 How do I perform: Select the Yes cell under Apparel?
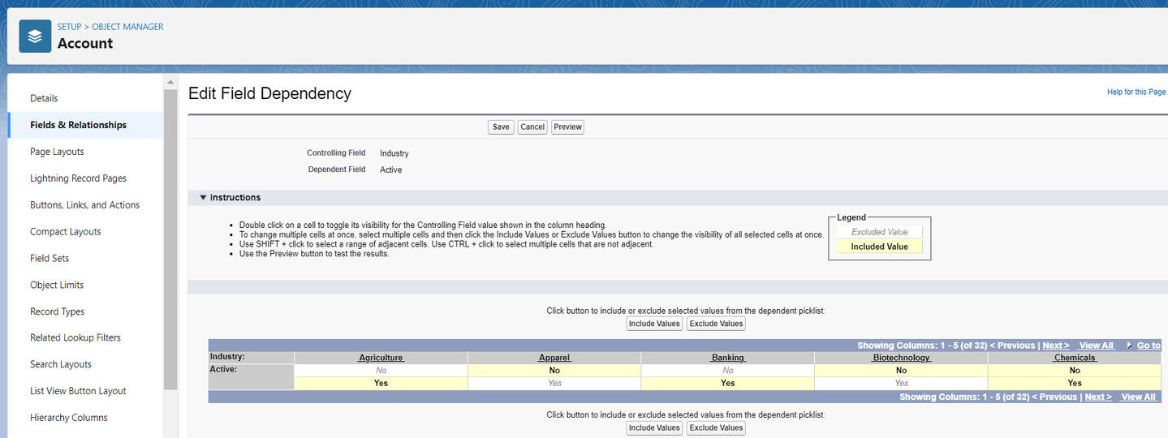tap(554, 384)
